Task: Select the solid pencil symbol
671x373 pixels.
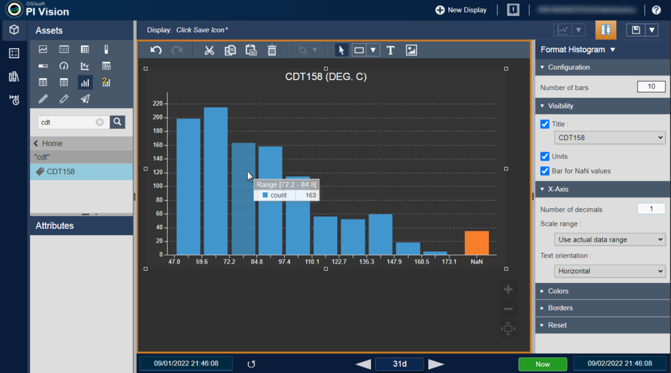Action: pyautogui.click(x=43, y=99)
